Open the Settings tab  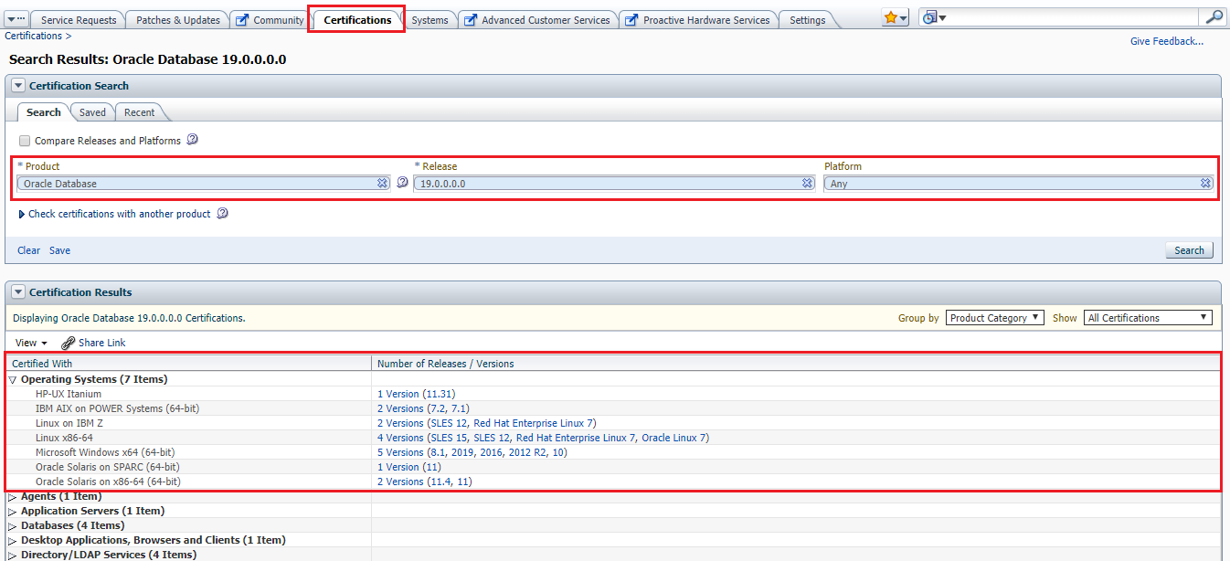point(807,20)
